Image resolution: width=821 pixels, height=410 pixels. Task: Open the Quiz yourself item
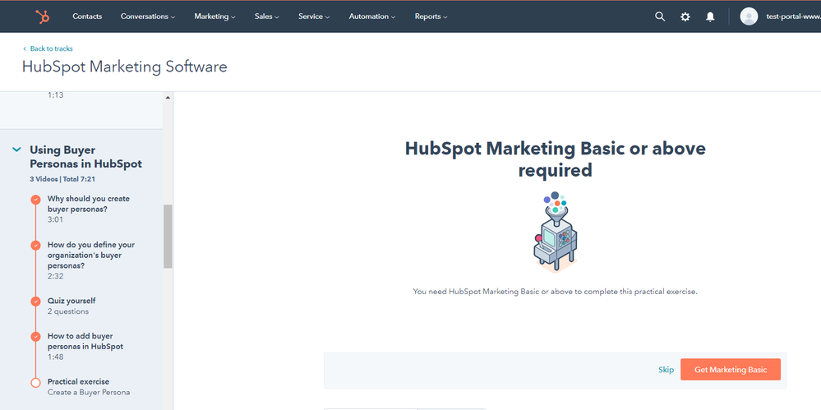pyautogui.click(x=71, y=301)
